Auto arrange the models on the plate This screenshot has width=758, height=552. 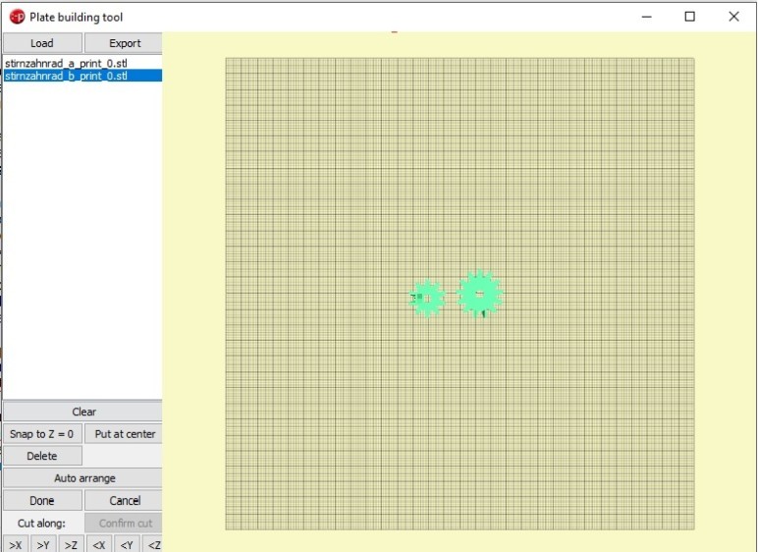tap(82, 478)
